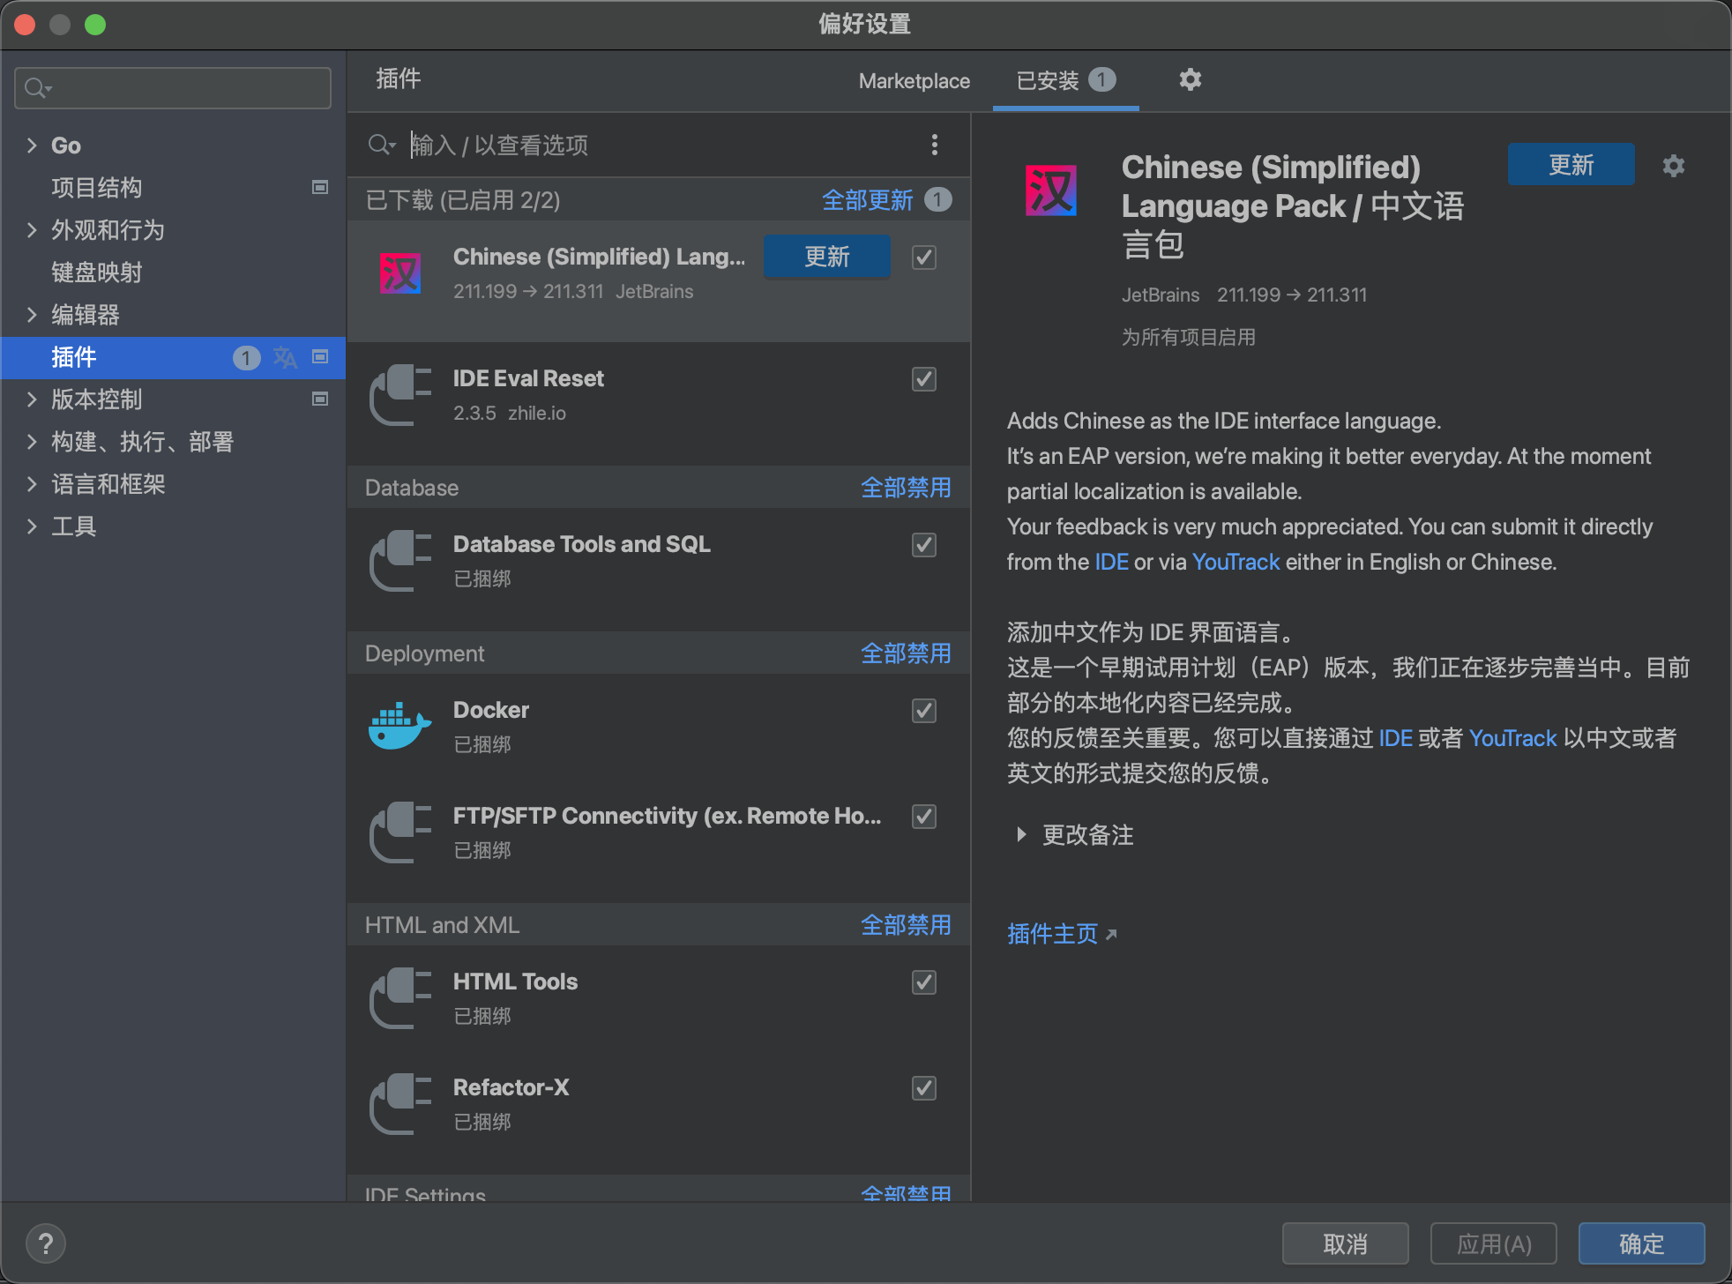Switch to the Marketplace tab
1732x1284 pixels.
coord(914,80)
